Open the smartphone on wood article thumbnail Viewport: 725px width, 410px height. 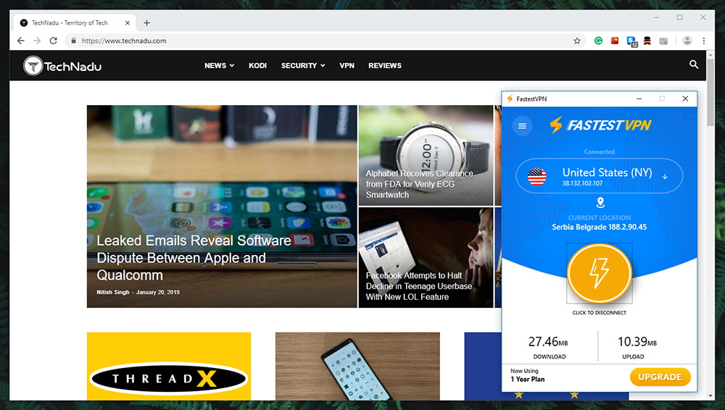(x=357, y=366)
